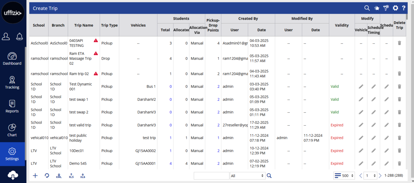The height and width of the screenshot is (183, 414).
Task: Edit vehicle for Test Dynamic 001 trip
Action: (x=361, y=87)
